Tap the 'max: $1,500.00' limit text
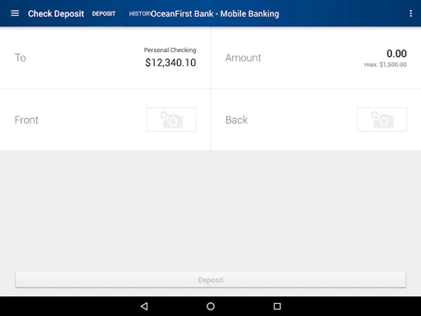The width and height of the screenshot is (421, 316). click(x=386, y=65)
